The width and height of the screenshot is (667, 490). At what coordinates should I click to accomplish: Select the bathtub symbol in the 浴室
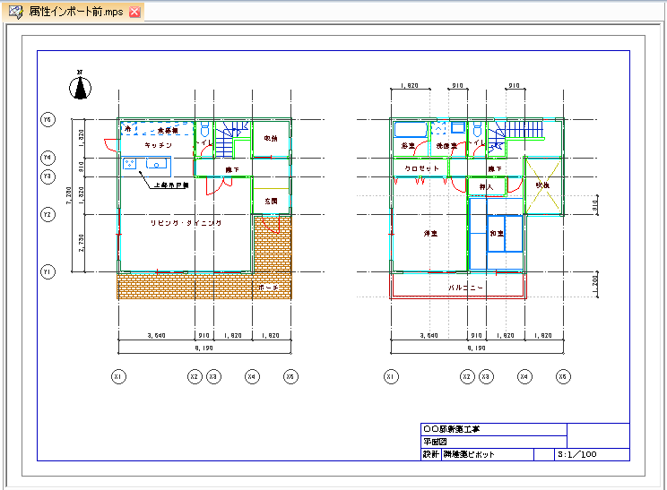411,130
